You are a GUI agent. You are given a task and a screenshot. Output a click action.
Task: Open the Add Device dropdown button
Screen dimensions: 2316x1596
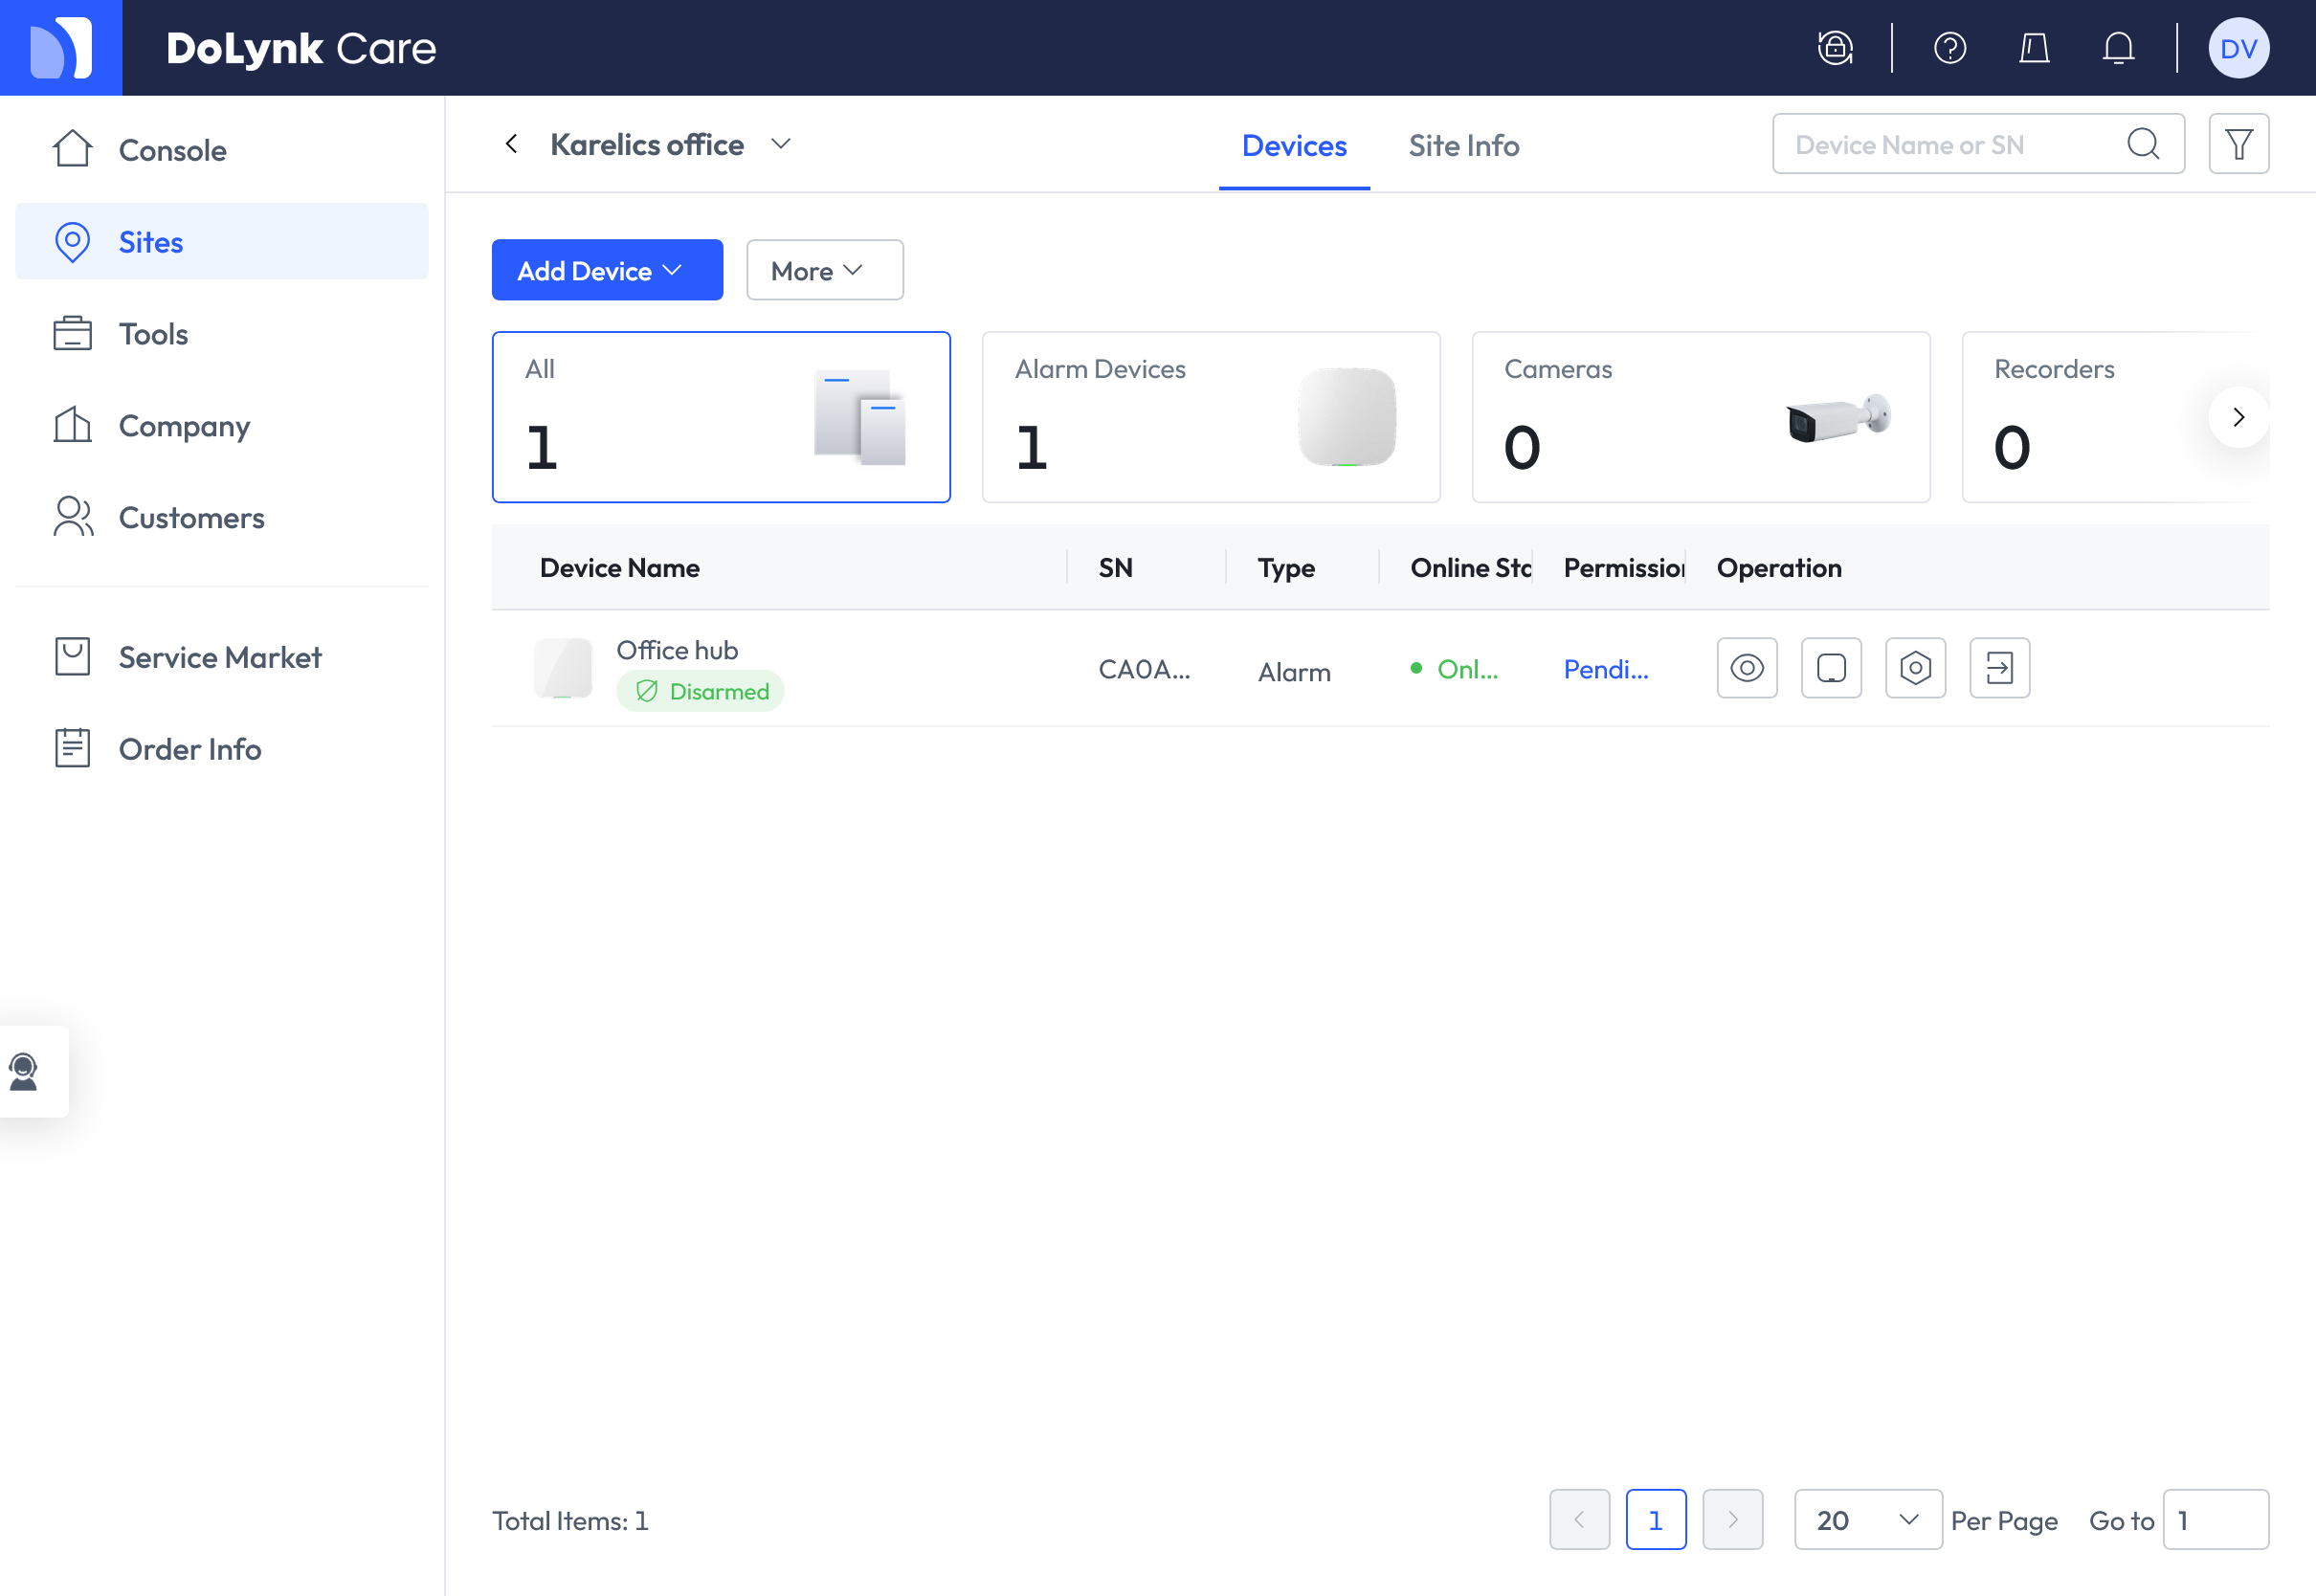(607, 270)
